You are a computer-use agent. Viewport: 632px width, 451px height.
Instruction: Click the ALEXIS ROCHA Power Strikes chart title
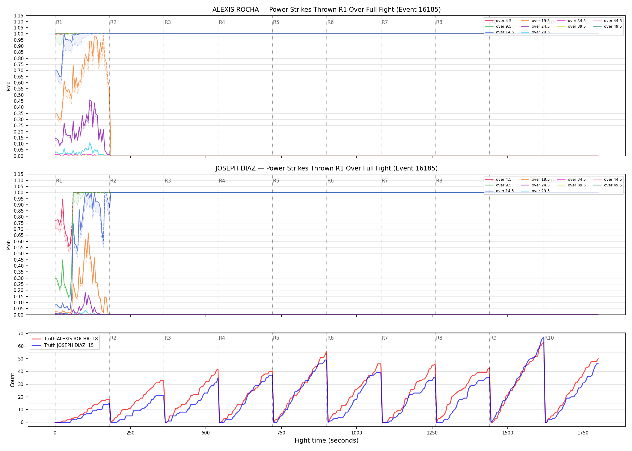[327, 10]
